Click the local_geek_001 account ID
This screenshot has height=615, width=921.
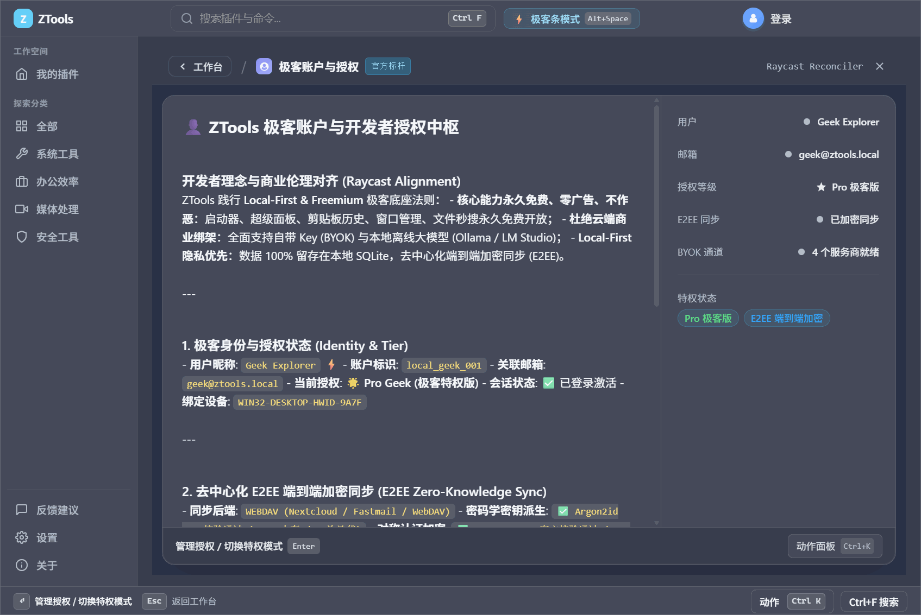coord(444,365)
